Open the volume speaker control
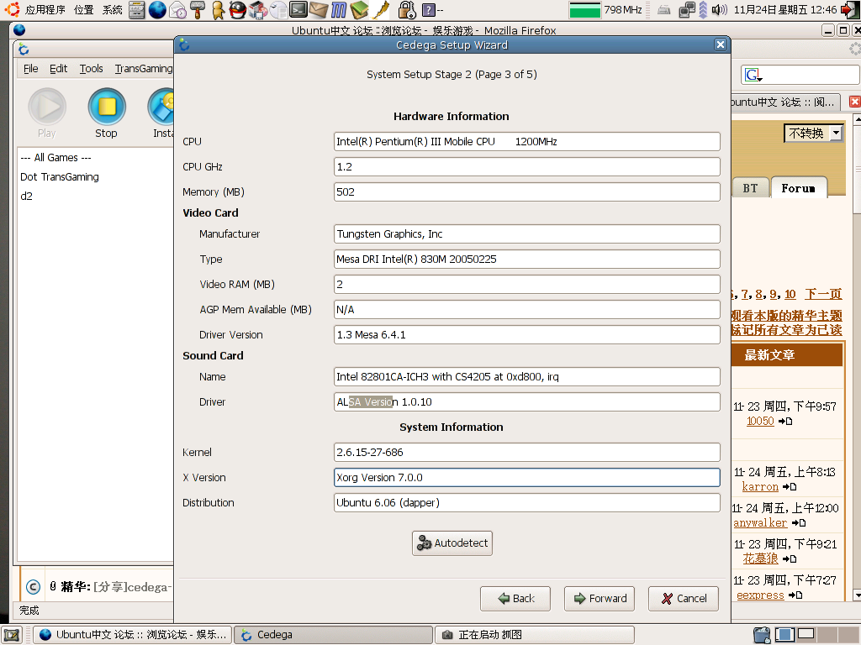This screenshot has height=645, width=861. pos(719,9)
